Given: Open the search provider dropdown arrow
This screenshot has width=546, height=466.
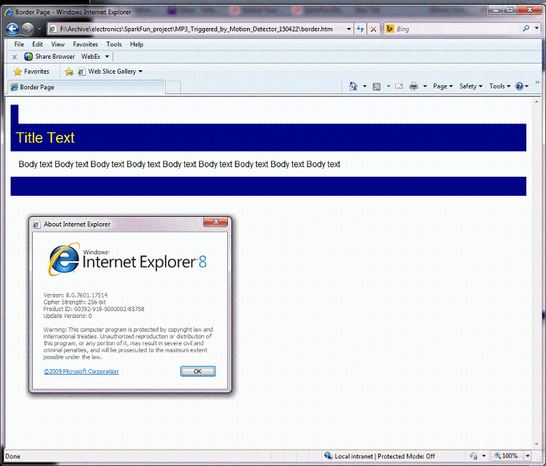Looking at the screenshot, I should point(536,29).
